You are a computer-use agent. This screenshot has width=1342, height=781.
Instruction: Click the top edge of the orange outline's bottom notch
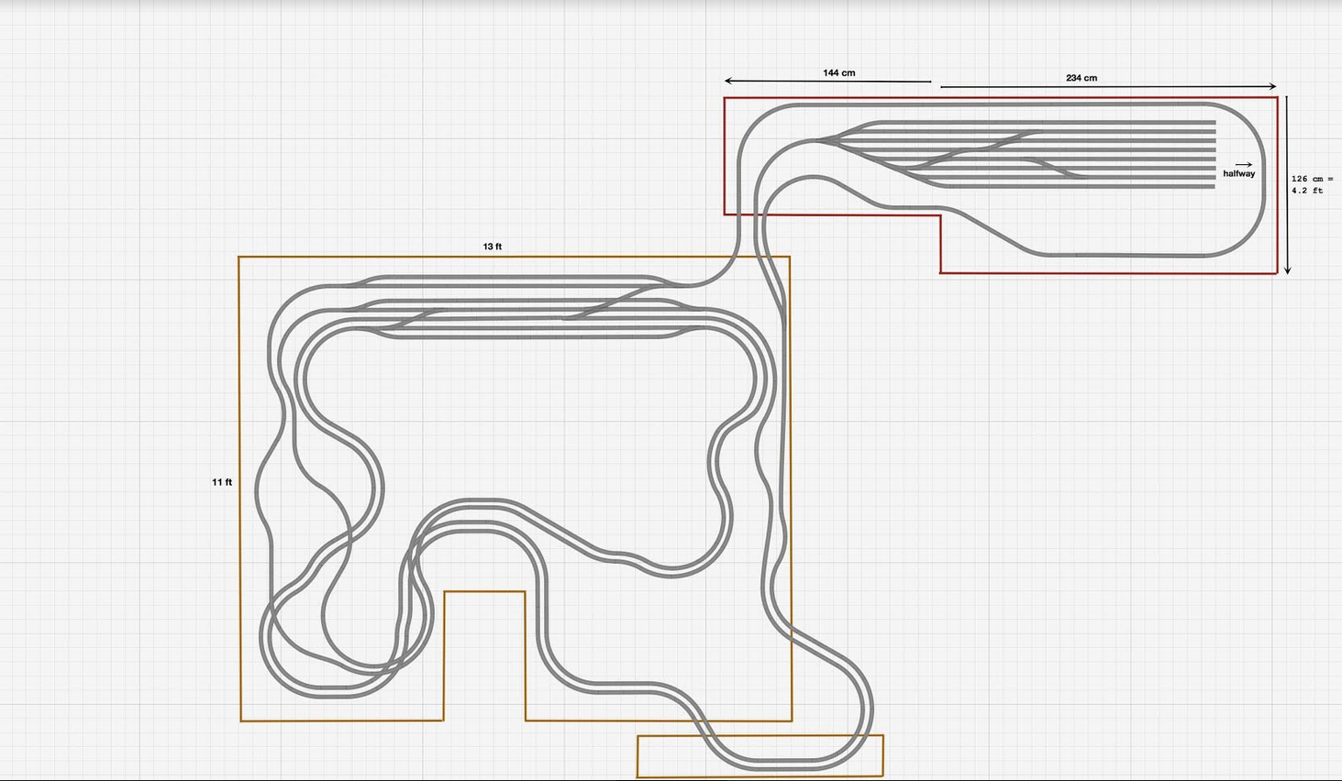(484, 591)
